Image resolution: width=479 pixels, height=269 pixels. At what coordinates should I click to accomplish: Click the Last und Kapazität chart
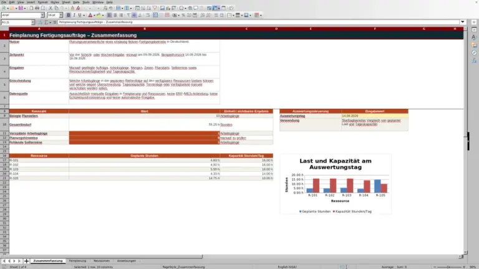[x=336, y=184]
